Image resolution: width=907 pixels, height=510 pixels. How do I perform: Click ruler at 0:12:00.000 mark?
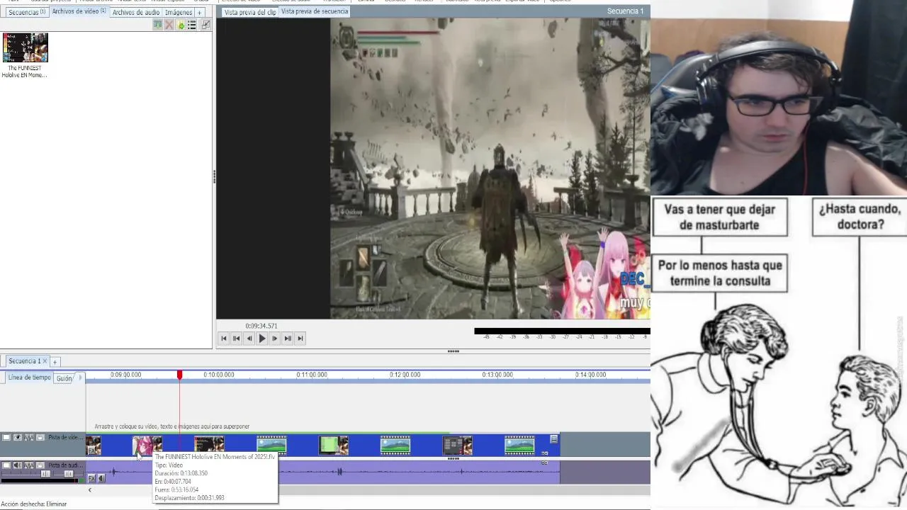click(405, 375)
